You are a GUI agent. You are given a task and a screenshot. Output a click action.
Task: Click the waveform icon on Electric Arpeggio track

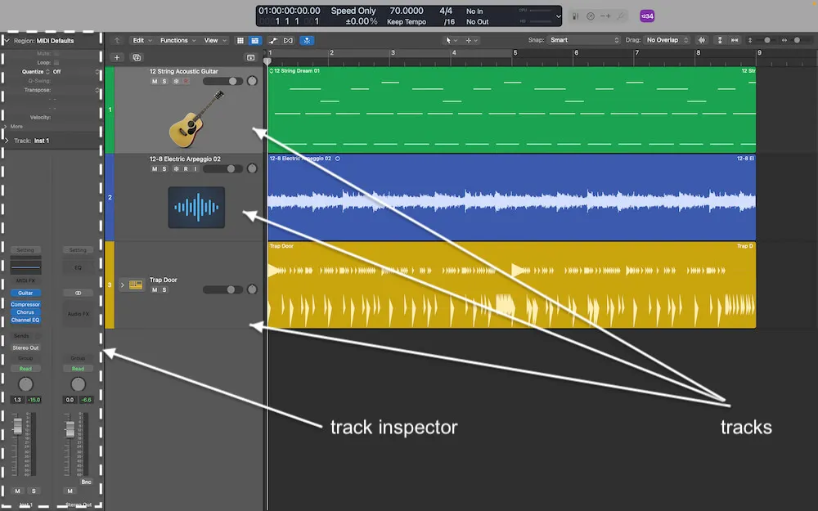point(197,207)
